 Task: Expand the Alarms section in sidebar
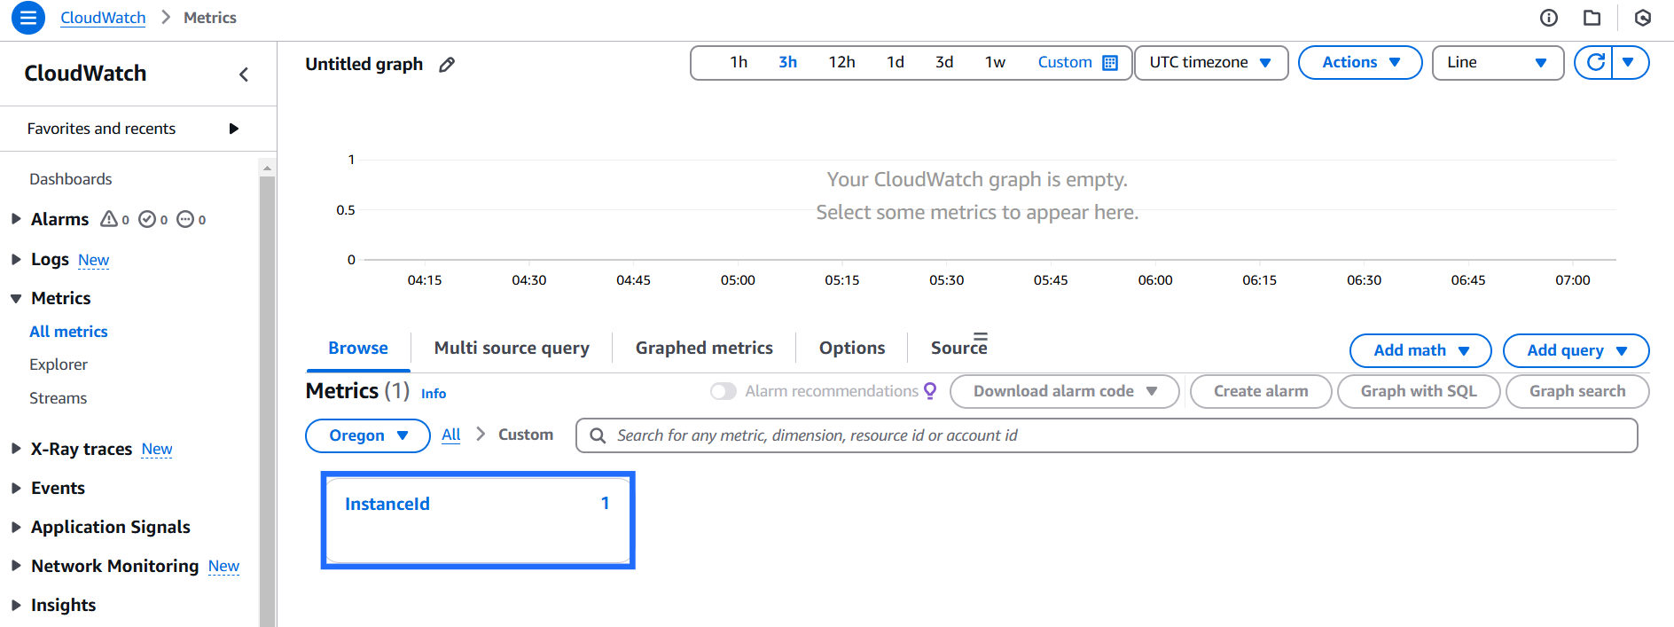[x=16, y=219]
